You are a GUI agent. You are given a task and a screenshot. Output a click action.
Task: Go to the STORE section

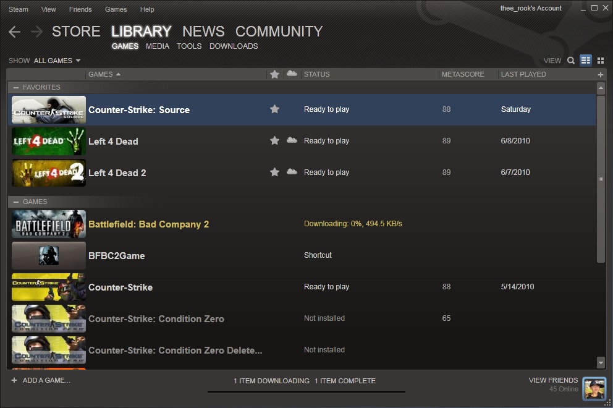(76, 32)
